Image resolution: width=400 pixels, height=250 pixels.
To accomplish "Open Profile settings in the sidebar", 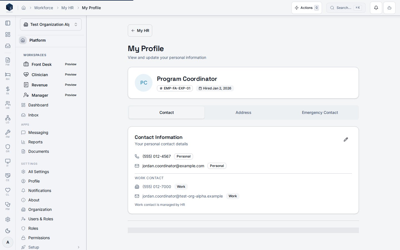I will tap(51, 181).
